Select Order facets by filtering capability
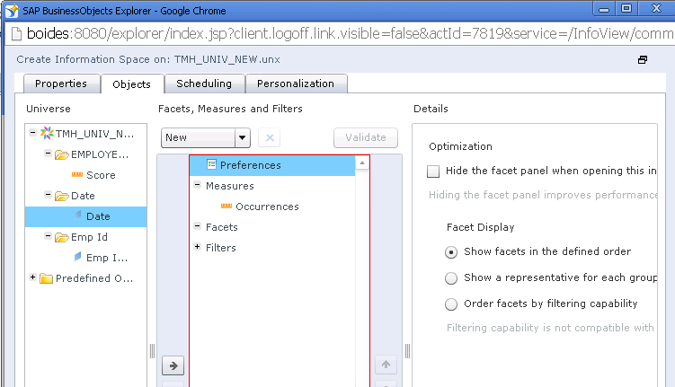Image resolution: width=675 pixels, height=387 pixels. (450, 304)
